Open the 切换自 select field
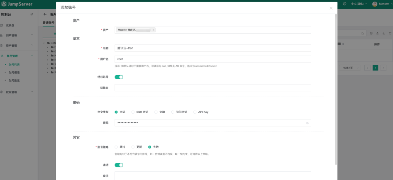Screen dimensions: 393x180 point(213,88)
